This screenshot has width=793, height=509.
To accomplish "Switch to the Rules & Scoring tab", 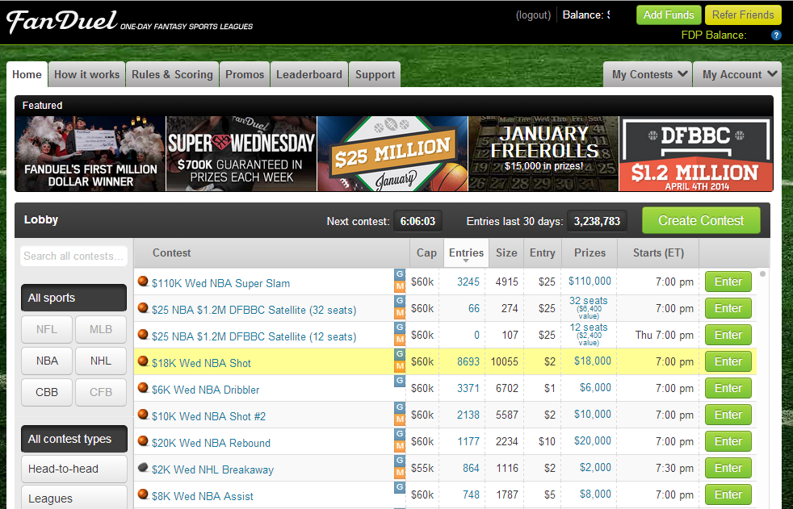I will tap(172, 74).
